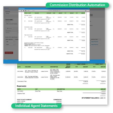113x113 pixels.
Task: Click the first Apply Payment link
Action: click(x=95, y=42)
